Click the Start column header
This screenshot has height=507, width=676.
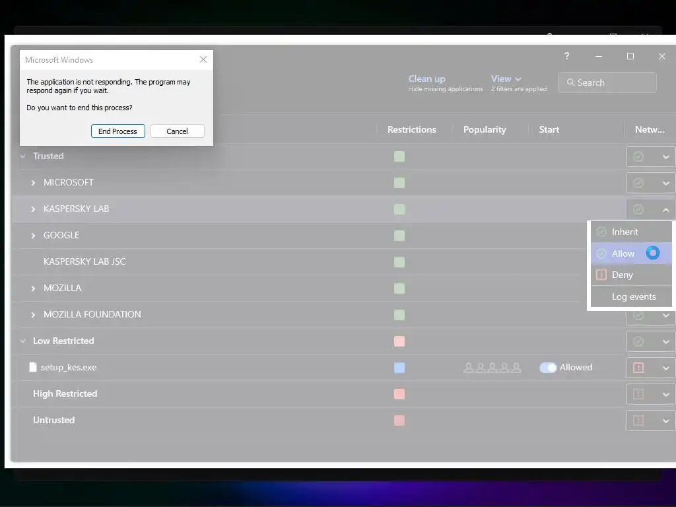pyautogui.click(x=549, y=130)
